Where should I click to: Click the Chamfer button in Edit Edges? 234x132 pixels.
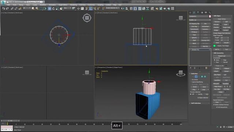coord(216,27)
